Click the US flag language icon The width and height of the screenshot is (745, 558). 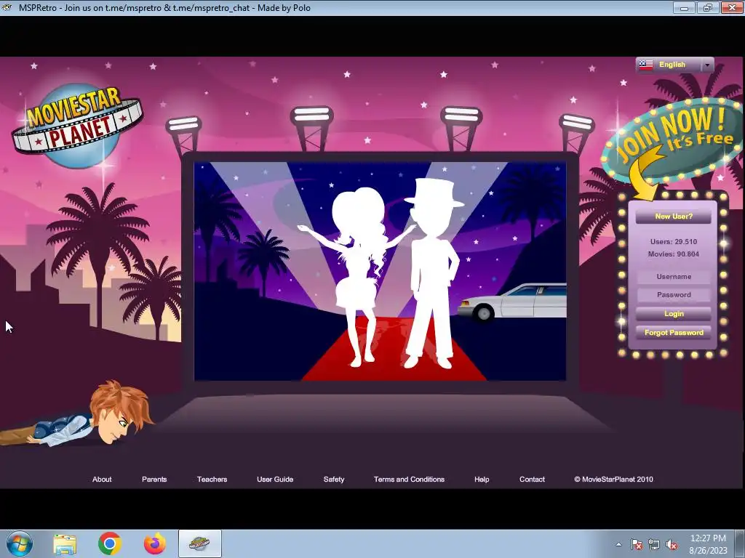point(646,65)
